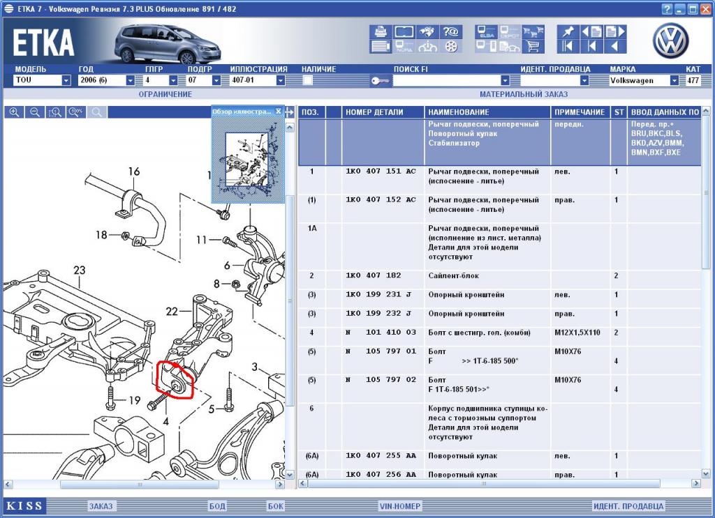Click the ЗАКАЗ button in bottom bar
The width and height of the screenshot is (715, 518).
pos(101,505)
